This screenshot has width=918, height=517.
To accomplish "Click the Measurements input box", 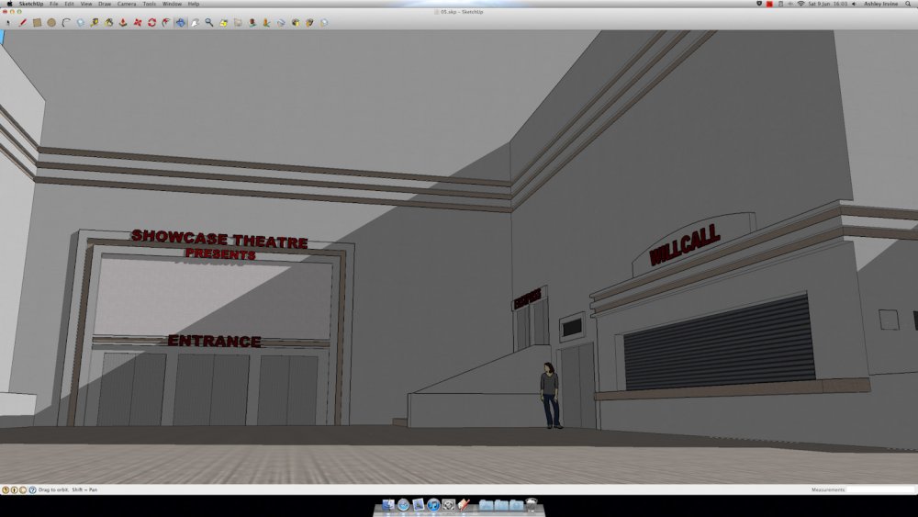I will pos(879,490).
